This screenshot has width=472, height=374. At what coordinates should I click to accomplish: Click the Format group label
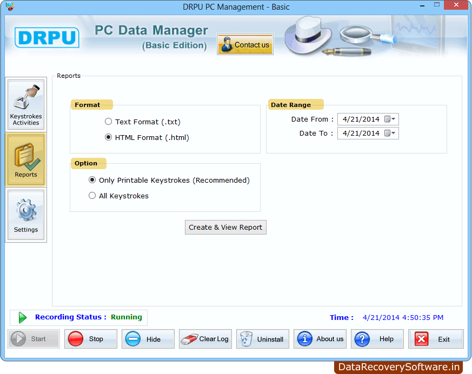[x=87, y=105]
